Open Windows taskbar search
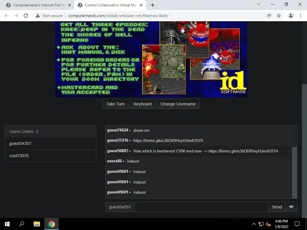Screen dimensions: 307x230 (22, 224)
